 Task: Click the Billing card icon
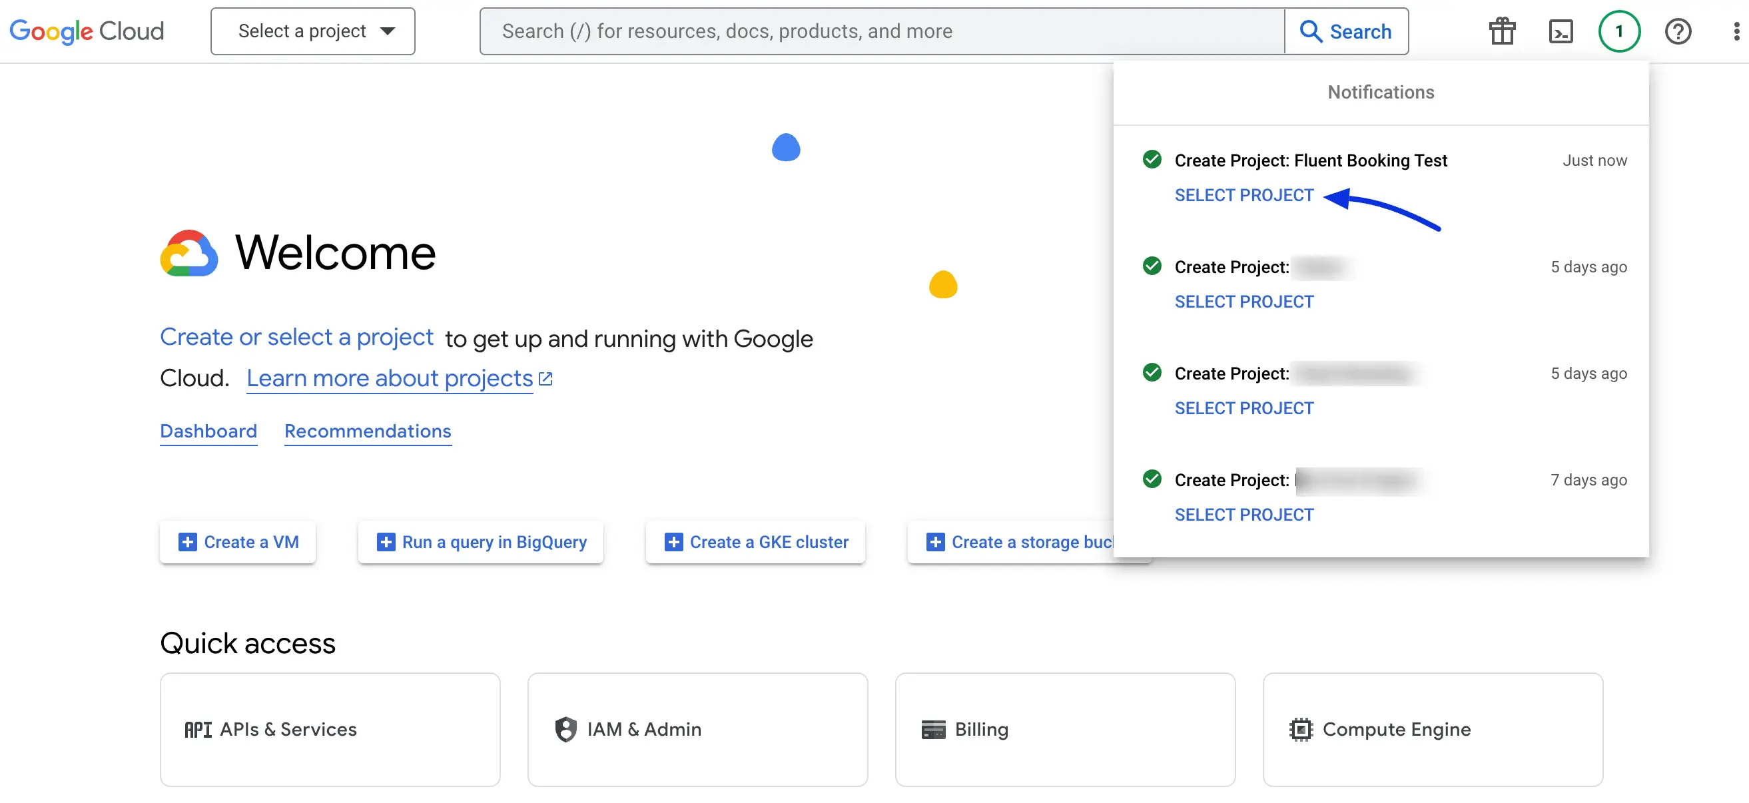[x=933, y=730]
